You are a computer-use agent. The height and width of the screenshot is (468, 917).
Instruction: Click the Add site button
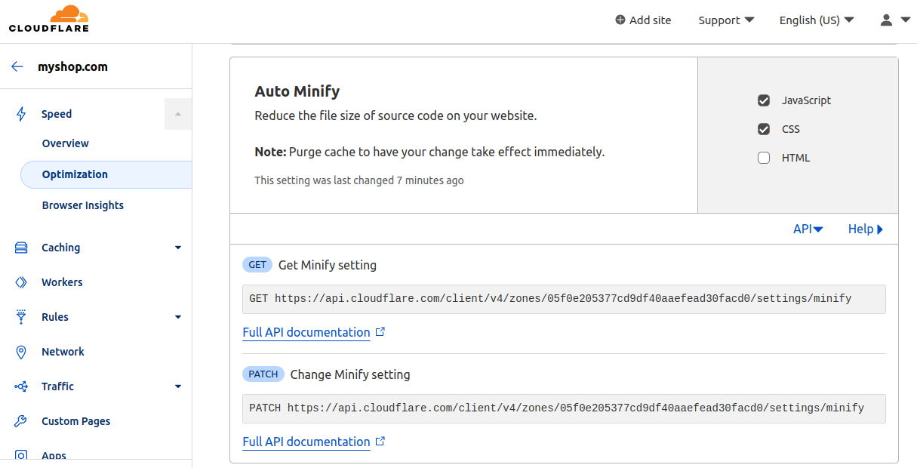[x=643, y=20]
